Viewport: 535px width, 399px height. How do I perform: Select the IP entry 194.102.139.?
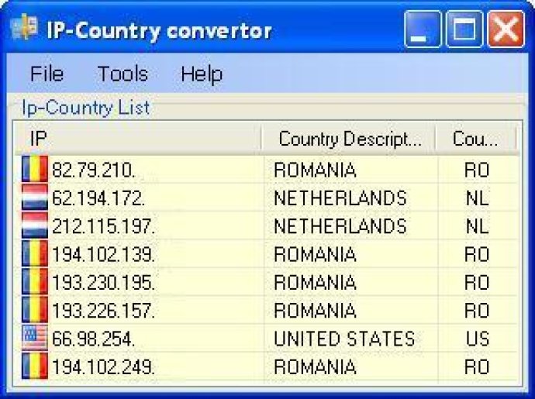pos(103,254)
